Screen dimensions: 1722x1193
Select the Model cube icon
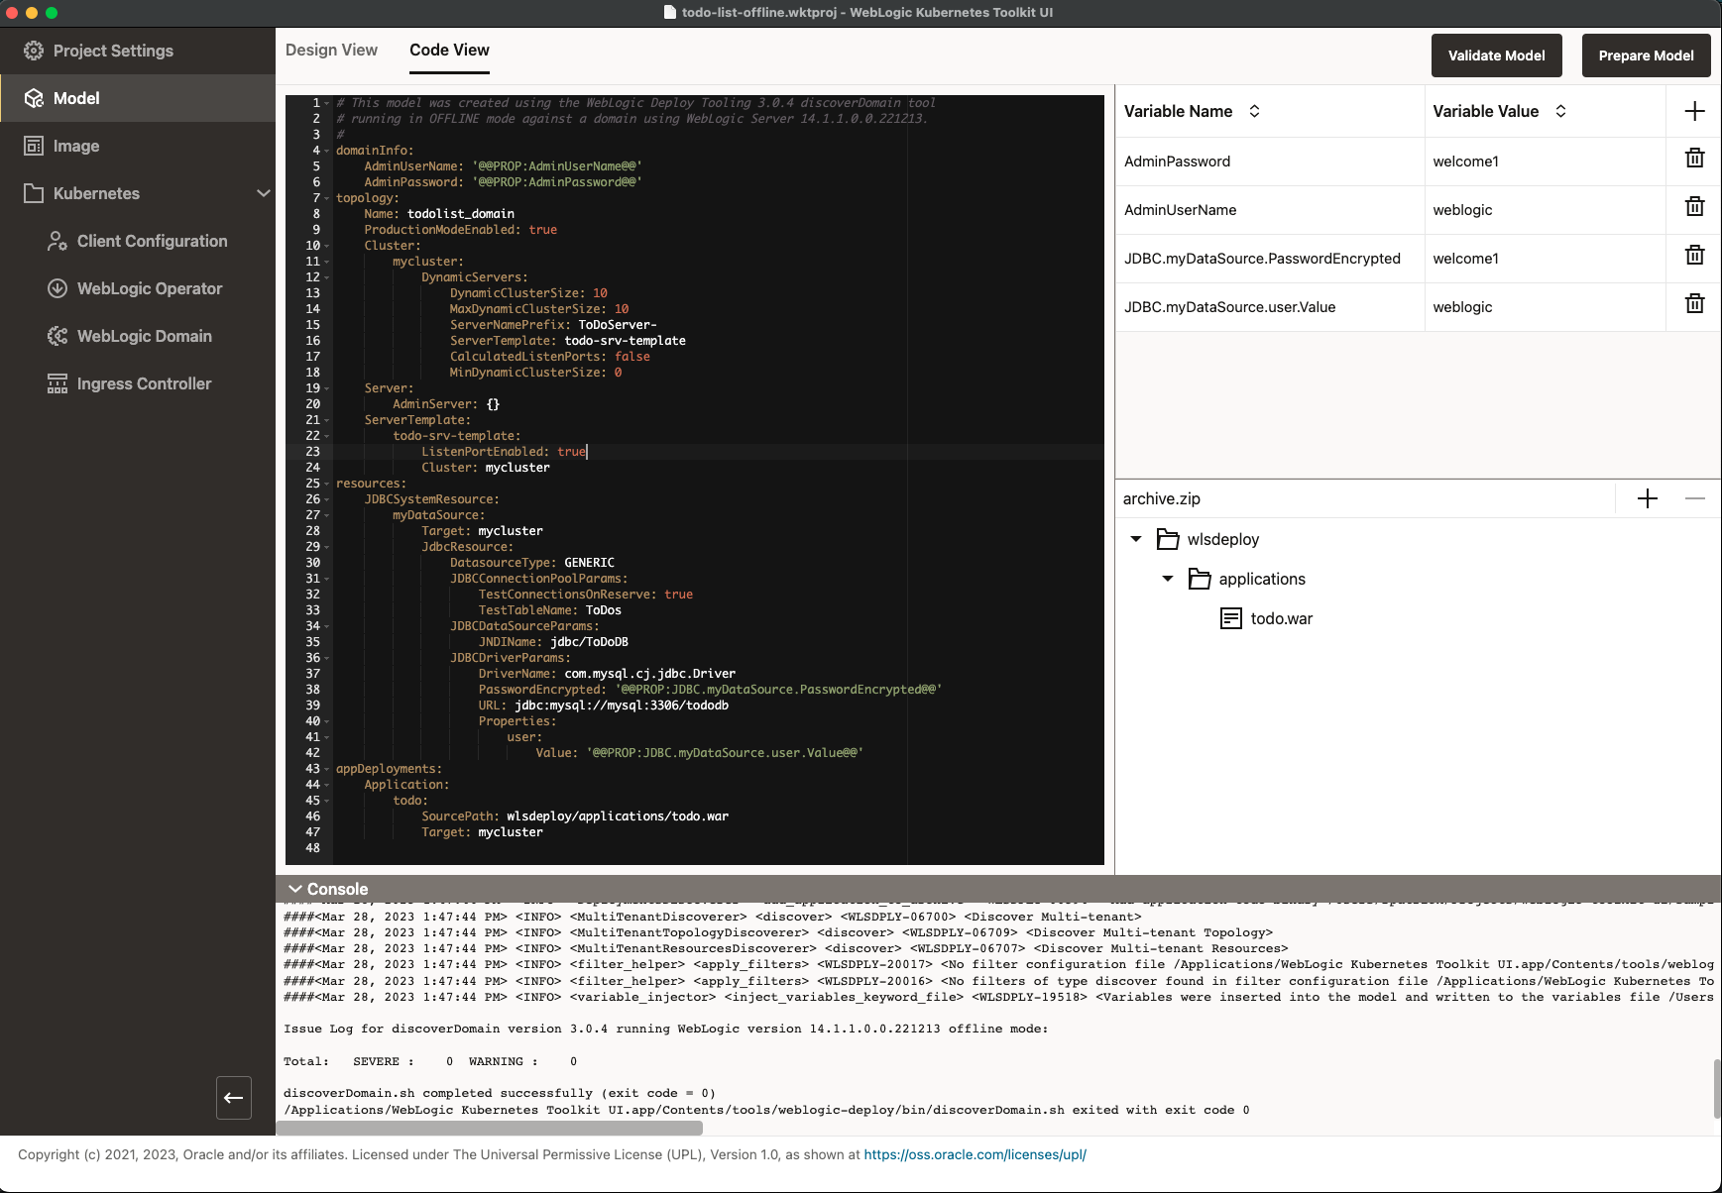coord(34,98)
